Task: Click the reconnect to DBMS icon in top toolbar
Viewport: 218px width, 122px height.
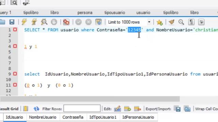Action: pyautogui.click(x=26, y=2)
